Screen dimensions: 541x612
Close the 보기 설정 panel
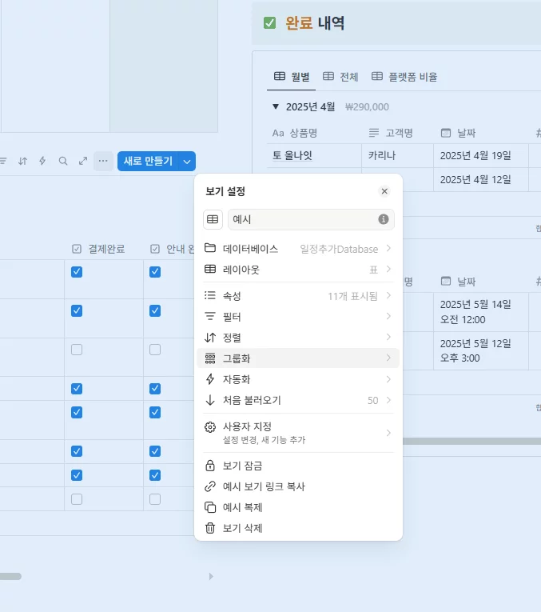[384, 191]
